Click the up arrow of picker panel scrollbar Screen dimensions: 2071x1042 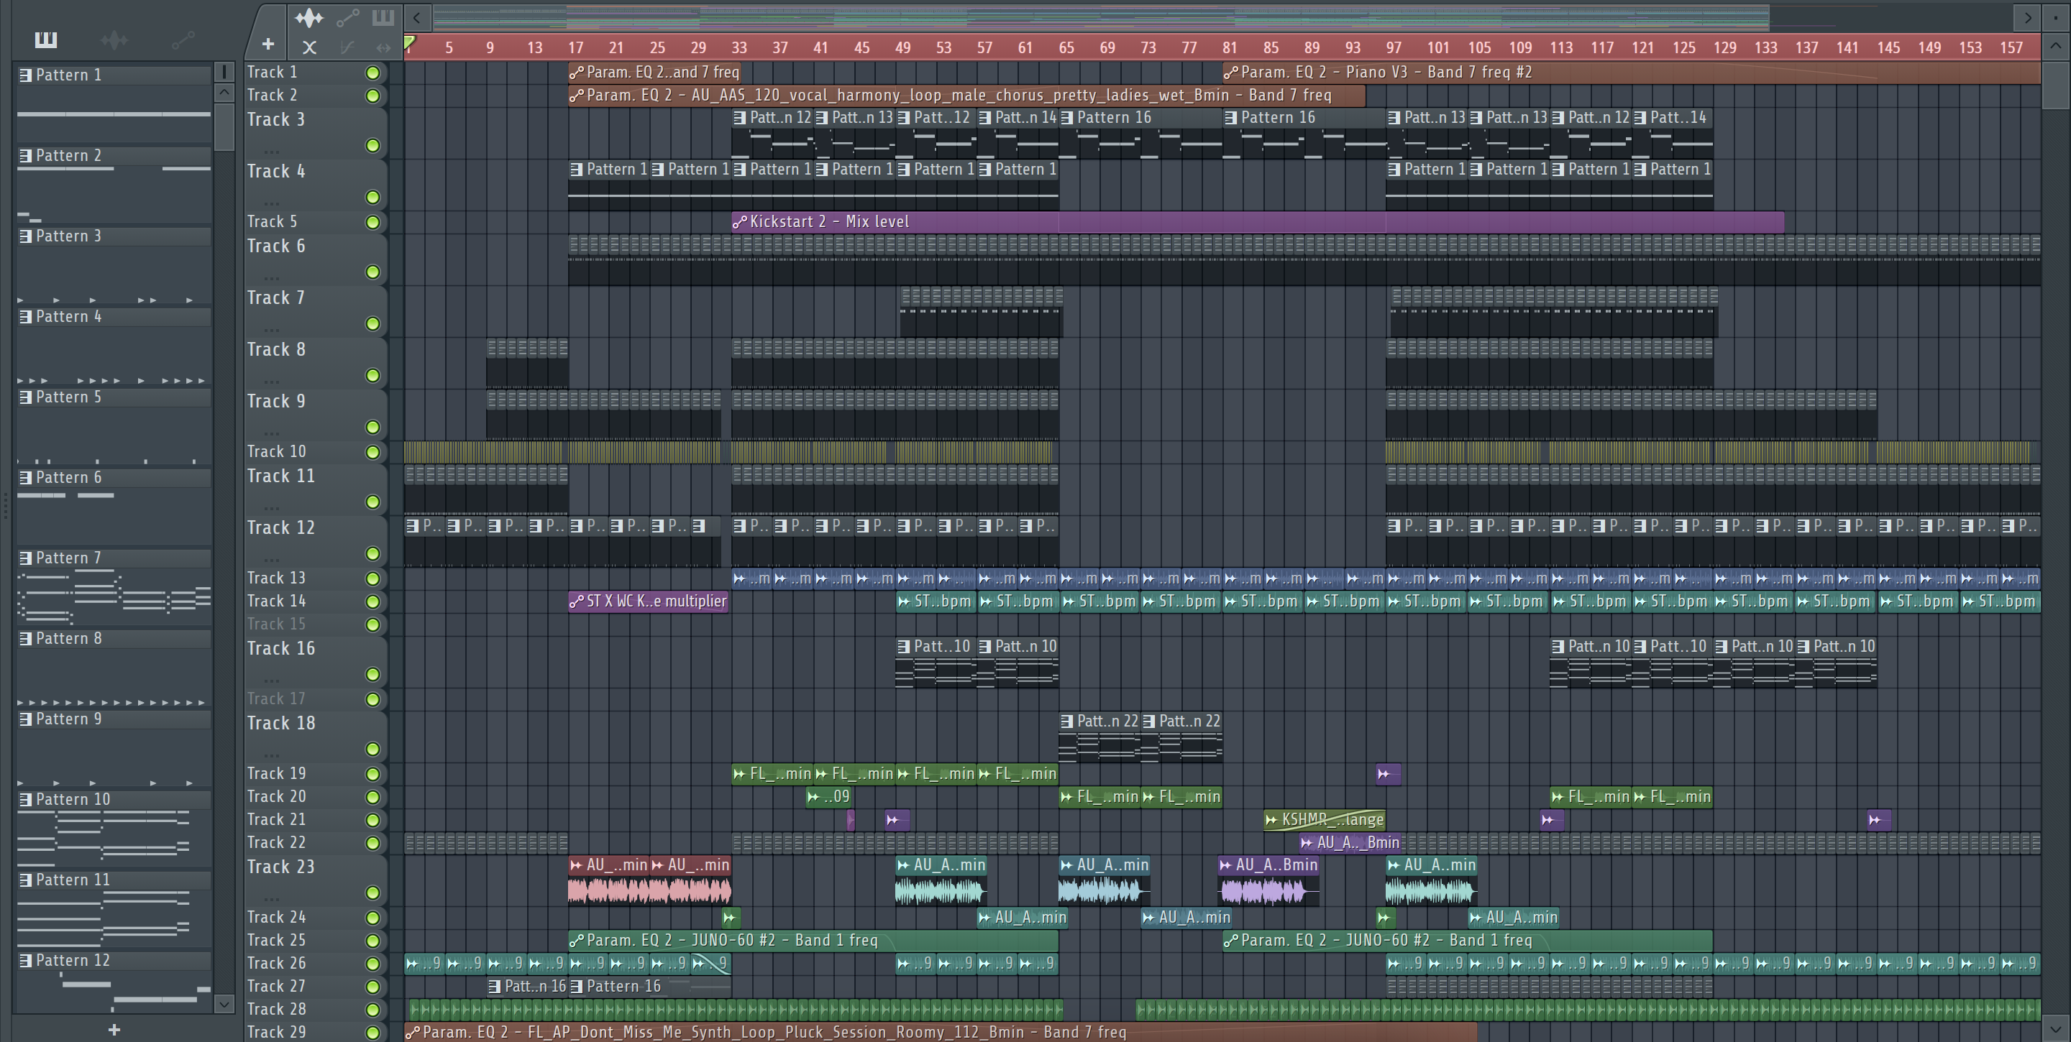(224, 93)
